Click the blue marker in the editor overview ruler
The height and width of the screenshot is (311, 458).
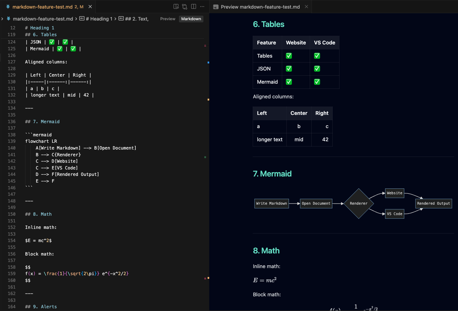pos(208,63)
